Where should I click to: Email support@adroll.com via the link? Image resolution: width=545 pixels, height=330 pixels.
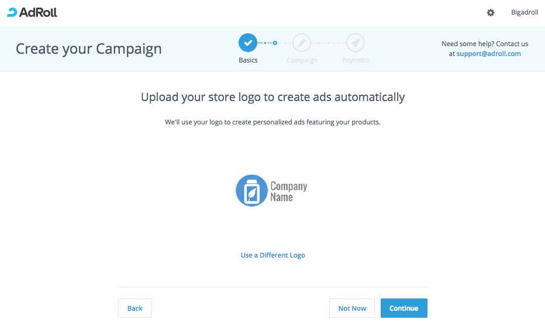coord(488,54)
